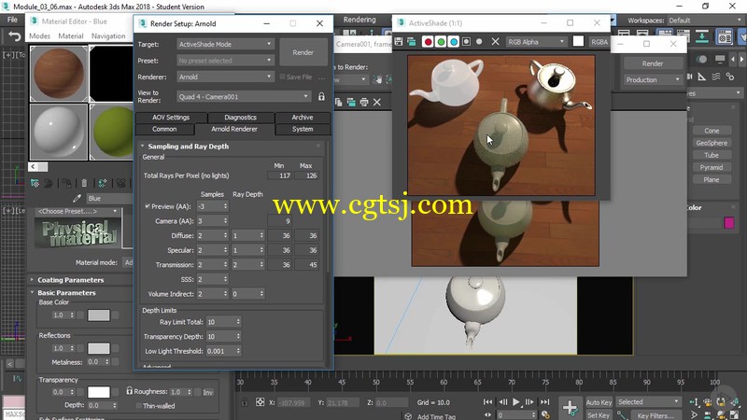Open the Navigation menu in Material Editor
The image size is (747, 420).
pos(108,36)
